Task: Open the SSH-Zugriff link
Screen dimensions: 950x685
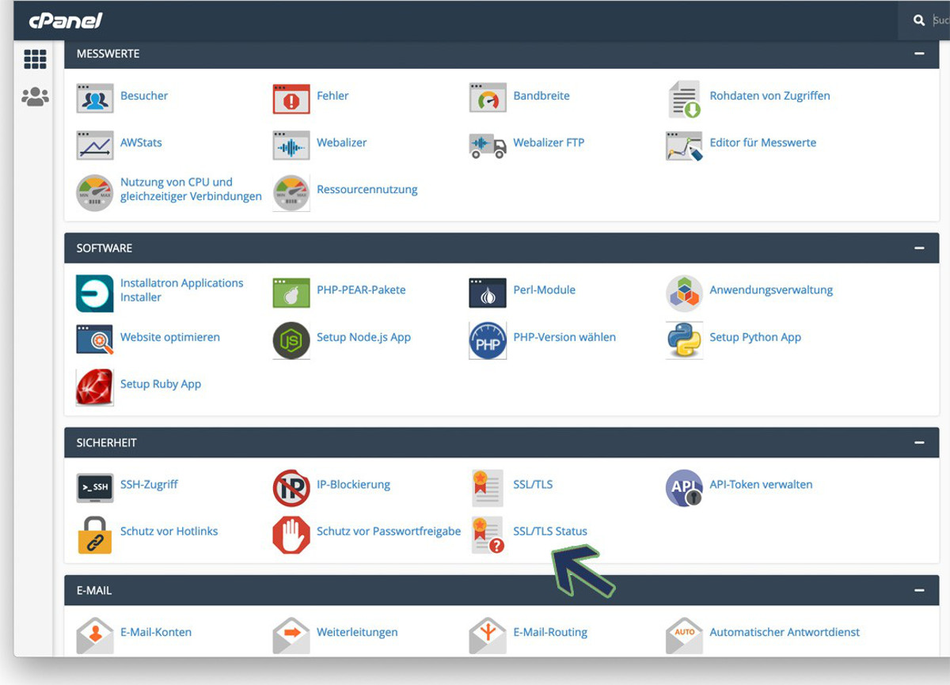Action: coord(149,485)
